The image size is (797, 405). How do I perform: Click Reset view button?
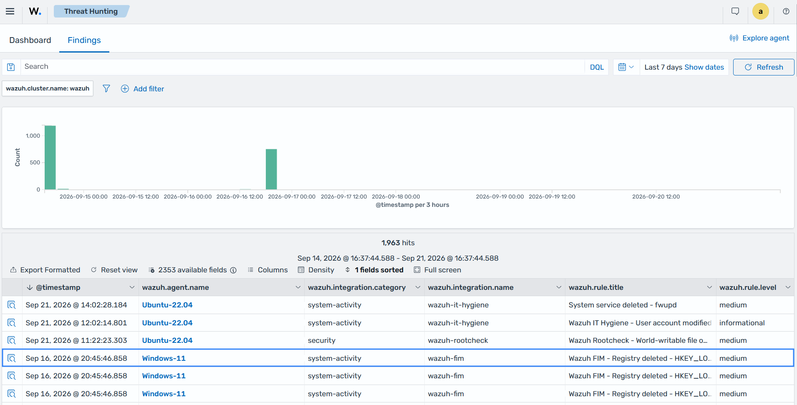[x=114, y=270]
